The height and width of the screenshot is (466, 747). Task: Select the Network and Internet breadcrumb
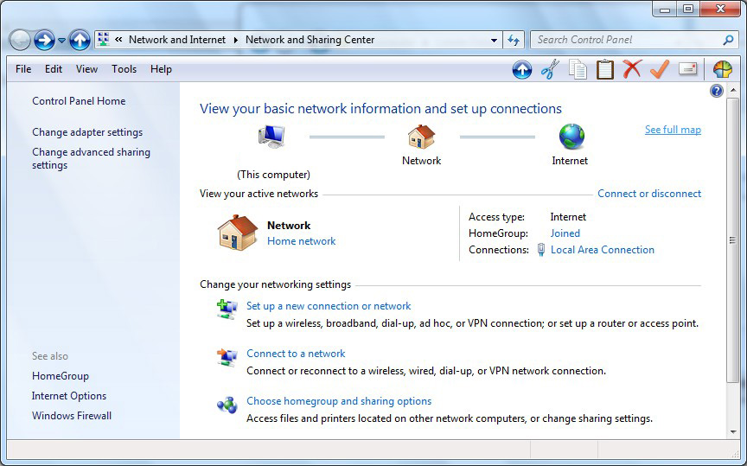(x=177, y=40)
